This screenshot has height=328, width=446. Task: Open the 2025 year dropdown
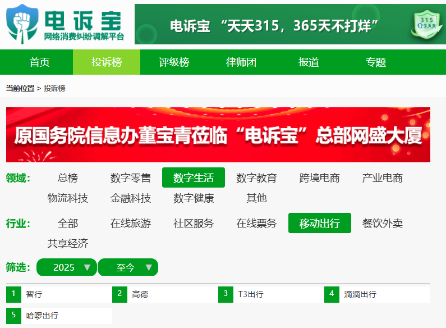(67, 267)
